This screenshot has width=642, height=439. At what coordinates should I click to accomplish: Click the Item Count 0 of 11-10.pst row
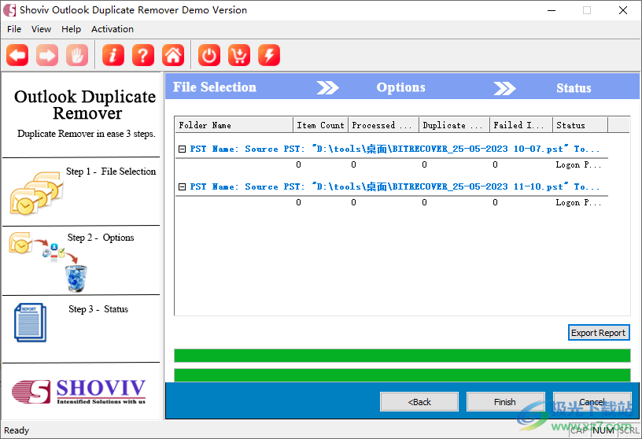click(x=298, y=202)
